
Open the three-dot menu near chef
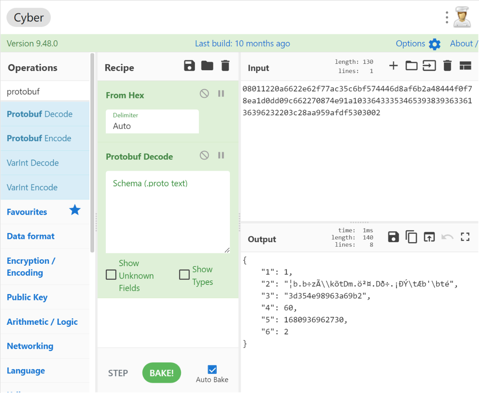(x=447, y=18)
